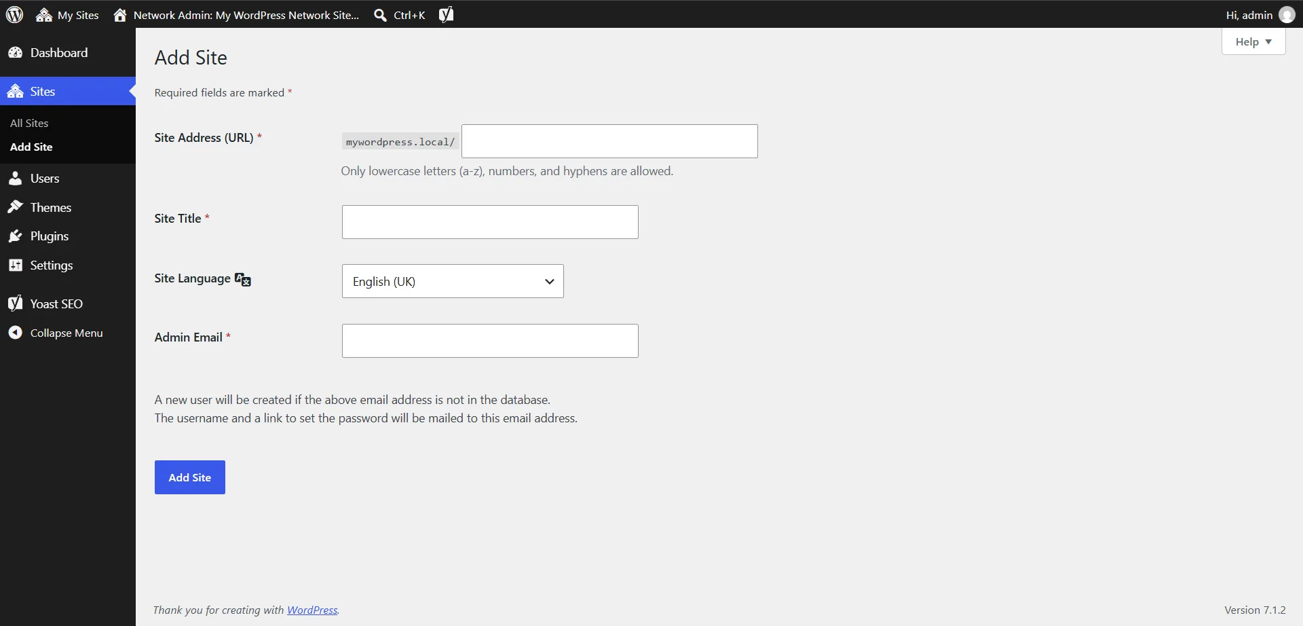Screen dimensions: 1303x626
Task: Expand the Help tab dropdown
Action: (x=1253, y=41)
